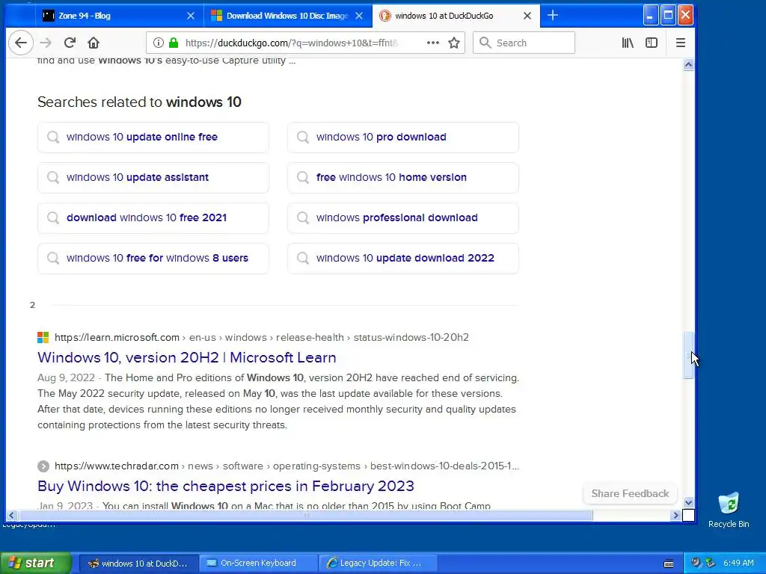Click the Share Feedback button
The width and height of the screenshot is (766, 574).
pos(630,493)
